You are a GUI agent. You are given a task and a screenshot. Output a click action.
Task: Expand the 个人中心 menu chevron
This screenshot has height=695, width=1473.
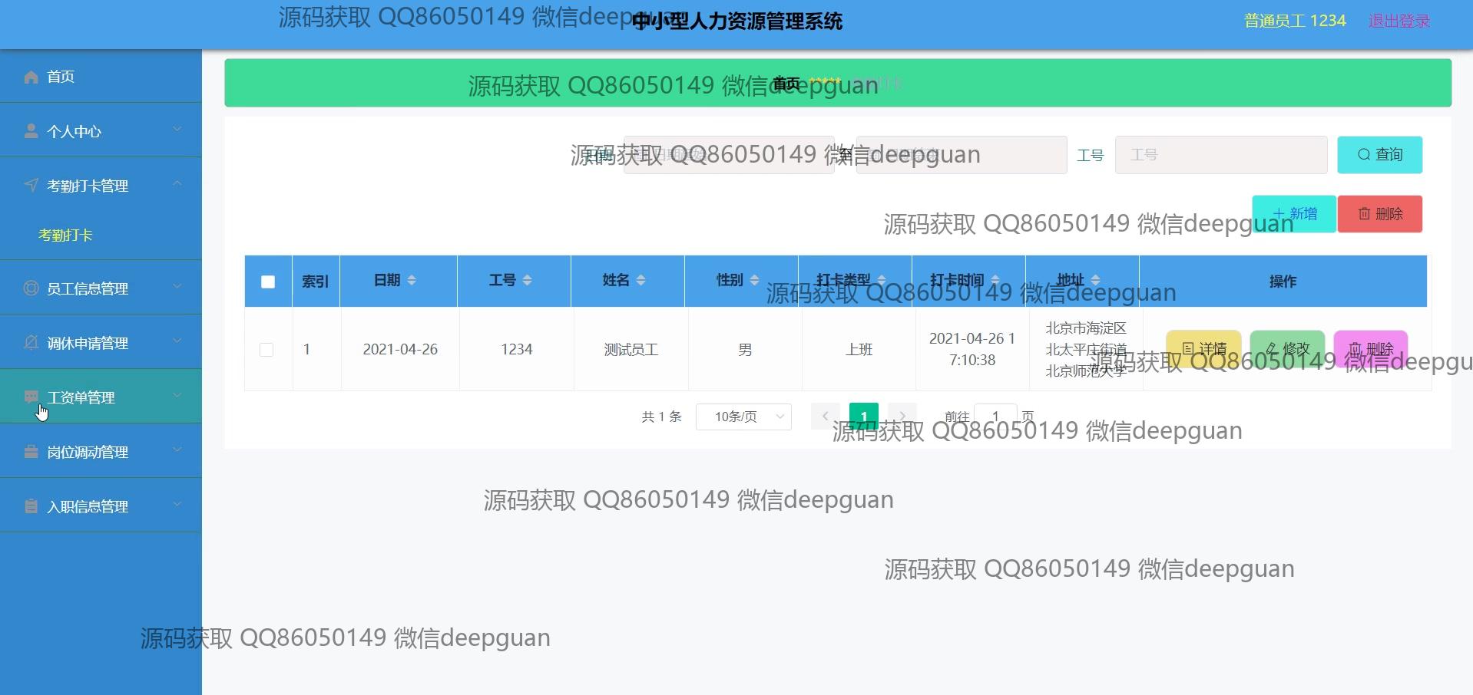[x=177, y=130]
